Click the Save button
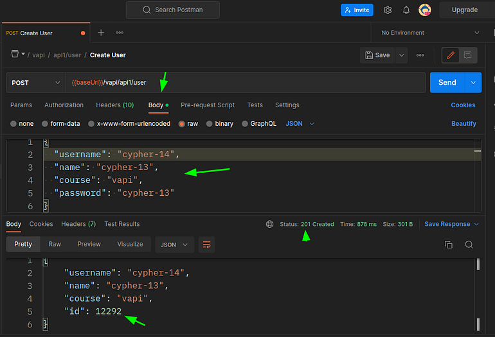This screenshot has height=337, width=495. click(x=377, y=55)
